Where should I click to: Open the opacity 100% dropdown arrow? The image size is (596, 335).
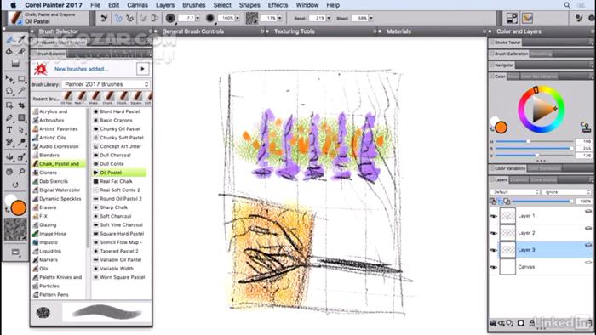click(238, 18)
